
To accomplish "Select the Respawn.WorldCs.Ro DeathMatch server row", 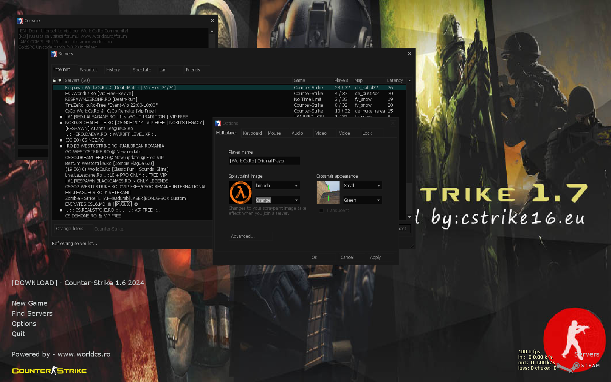I will click(229, 88).
